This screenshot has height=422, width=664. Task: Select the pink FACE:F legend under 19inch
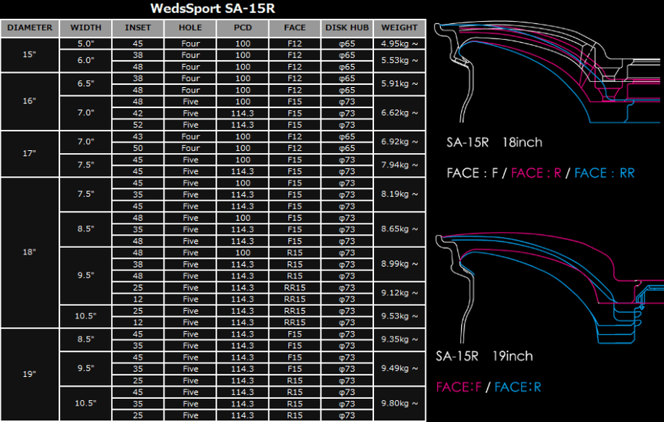(x=459, y=387)
